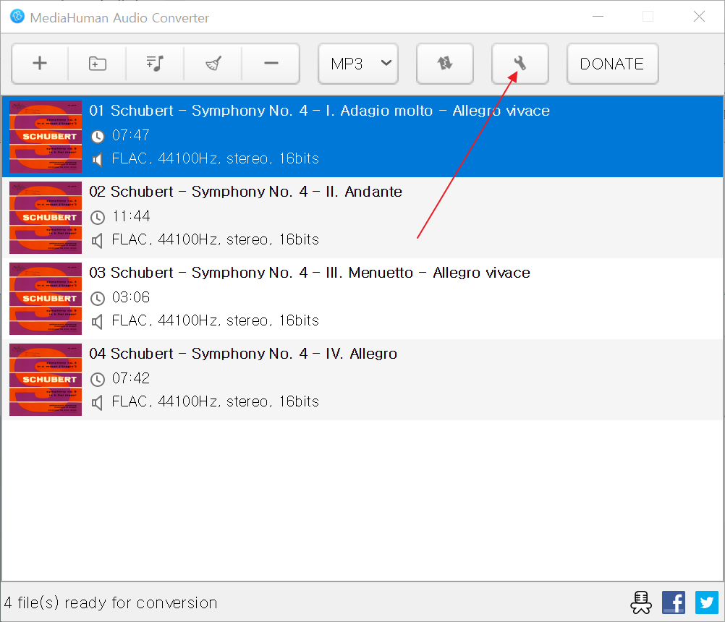Click the MediaHuman mascot icon in status bar
The image size is (725, 622).
coord(641,602)
